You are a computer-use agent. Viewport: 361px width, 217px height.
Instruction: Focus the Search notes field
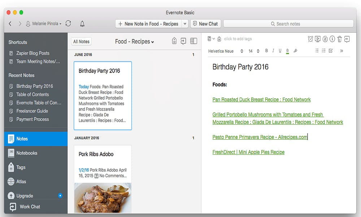pyautogui.click(x=288, y=24)
